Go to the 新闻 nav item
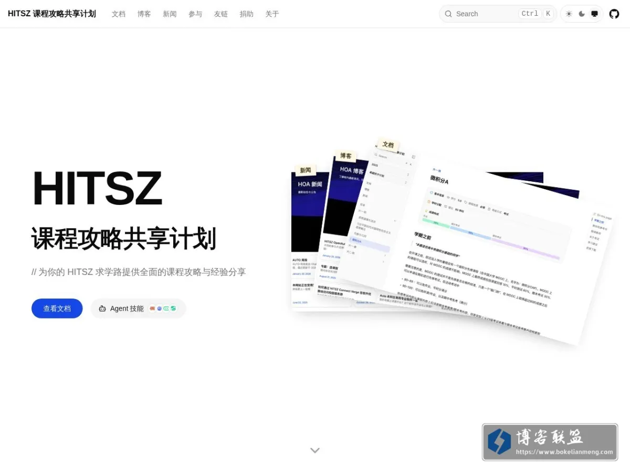This screenshot has height=473, width=630. (x=170, y=14)
